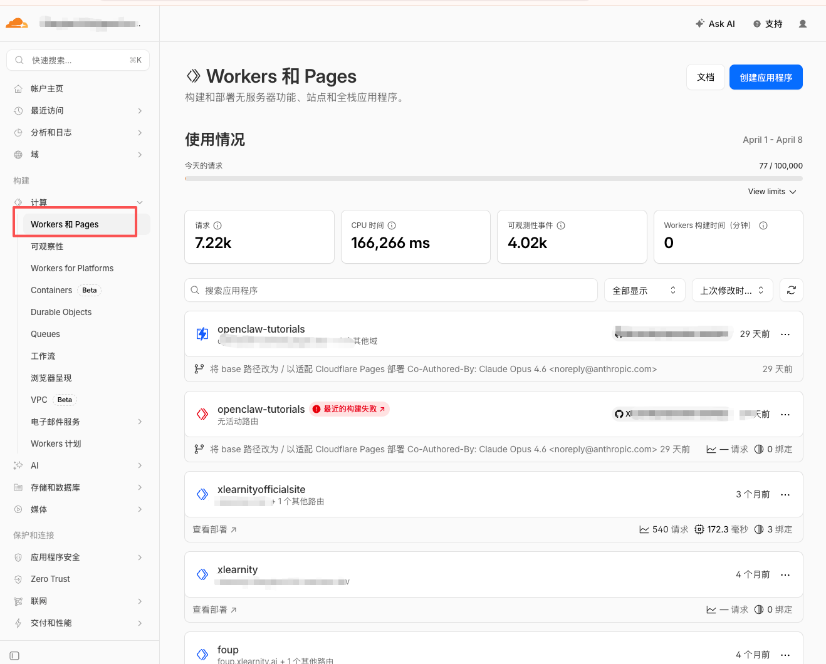The height and width of the screenshot is (664, 826).
Task: Open more options for first openclaw-tutorials row
Action: pos(785,335)
